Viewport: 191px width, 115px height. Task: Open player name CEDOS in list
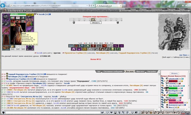pyautogui.click(x=172, y=84)
